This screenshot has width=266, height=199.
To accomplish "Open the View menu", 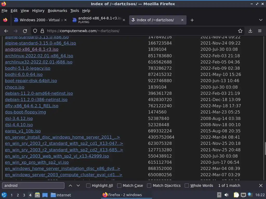I will click(25, 11).
